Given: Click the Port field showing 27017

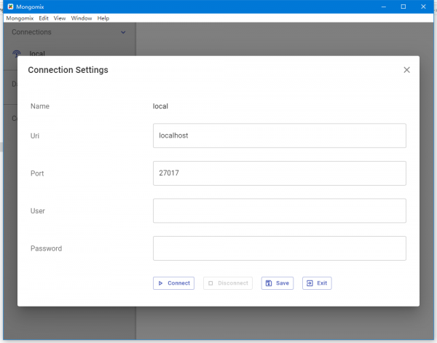Looking at the screenshot, I should [x=280, y=173].
